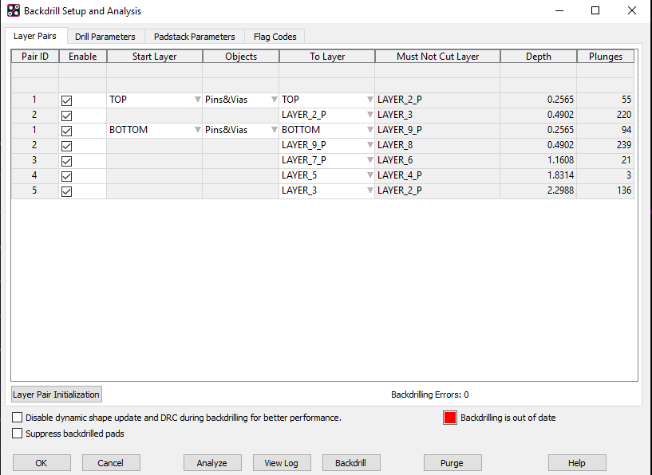The height and width of the screenshot is (475, 652).
Task: Click the Backdrill app icon in title bar
Action: click(x=14, y=11)
